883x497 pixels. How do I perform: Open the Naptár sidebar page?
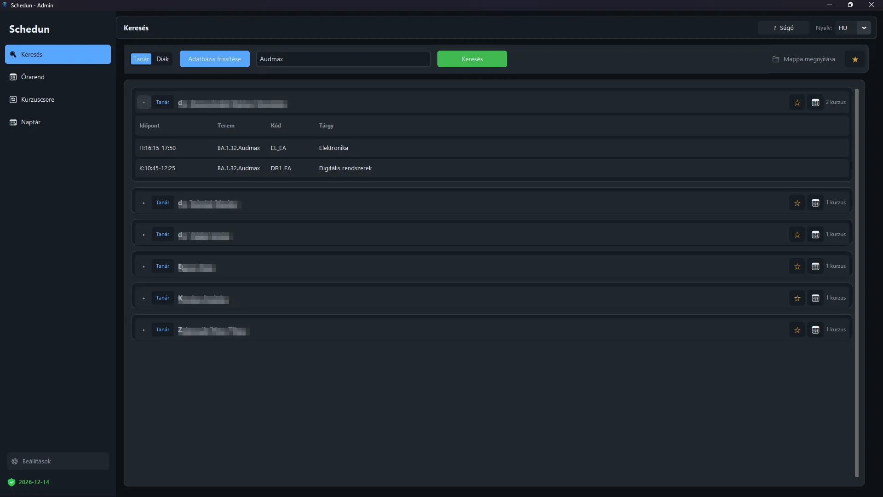pyautogui.click(x=58, y=122)
